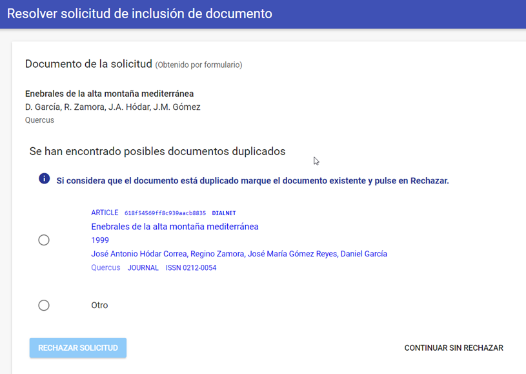Viewport: 526px width, 374px height.
Task: Open the Enebrales de la alta montaña link
Action: 175,227
